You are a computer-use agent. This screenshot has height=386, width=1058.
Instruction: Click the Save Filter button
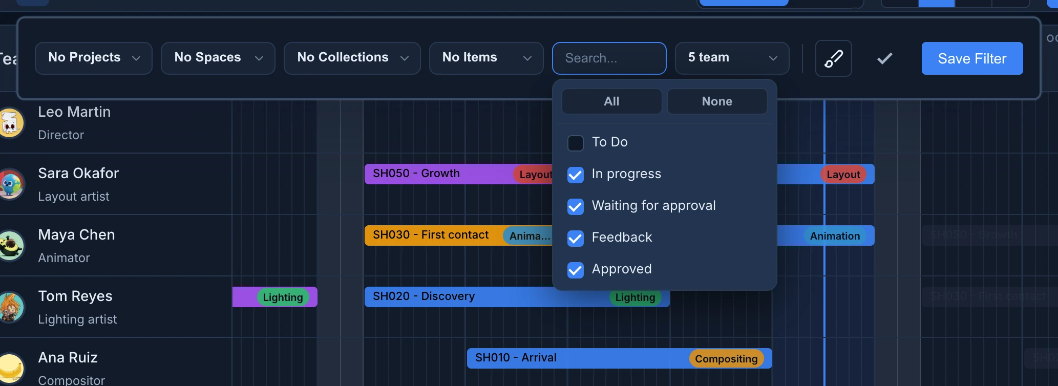(972, 58)
